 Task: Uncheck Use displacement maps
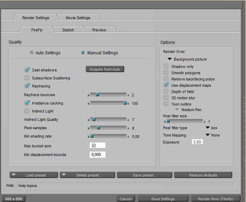(x=166, y=85)
